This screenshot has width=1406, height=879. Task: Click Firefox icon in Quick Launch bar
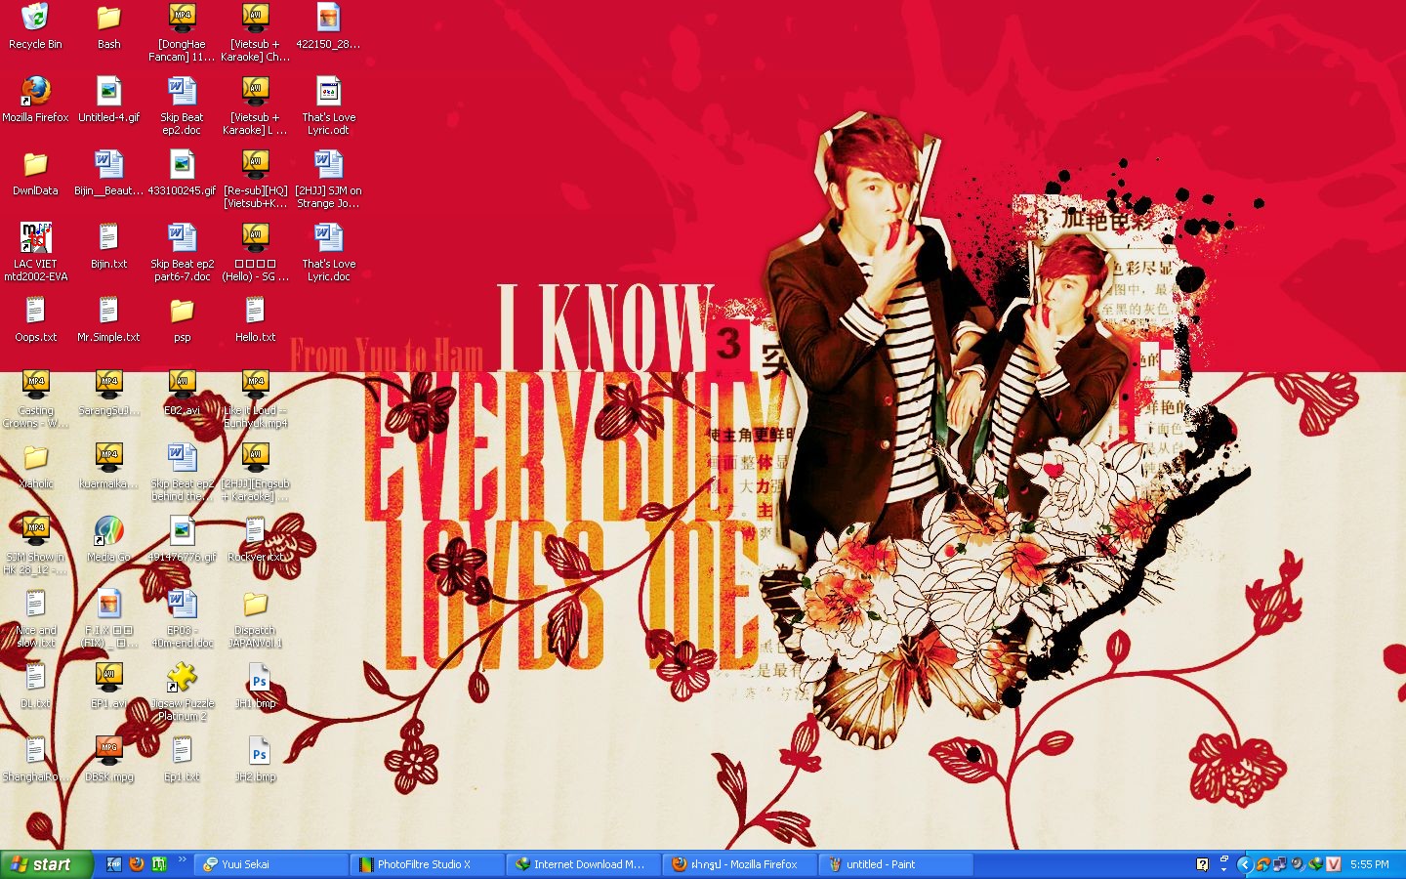click(x=137, y=864)
